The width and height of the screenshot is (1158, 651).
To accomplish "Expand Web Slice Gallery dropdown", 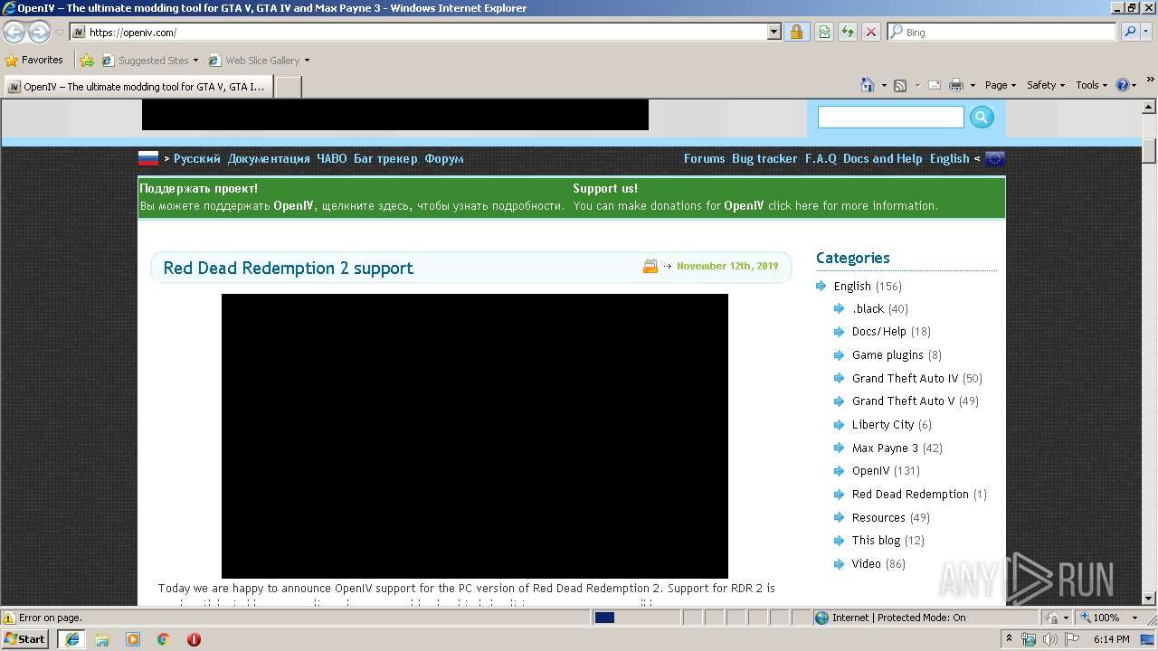I will [x=307, y=61].
